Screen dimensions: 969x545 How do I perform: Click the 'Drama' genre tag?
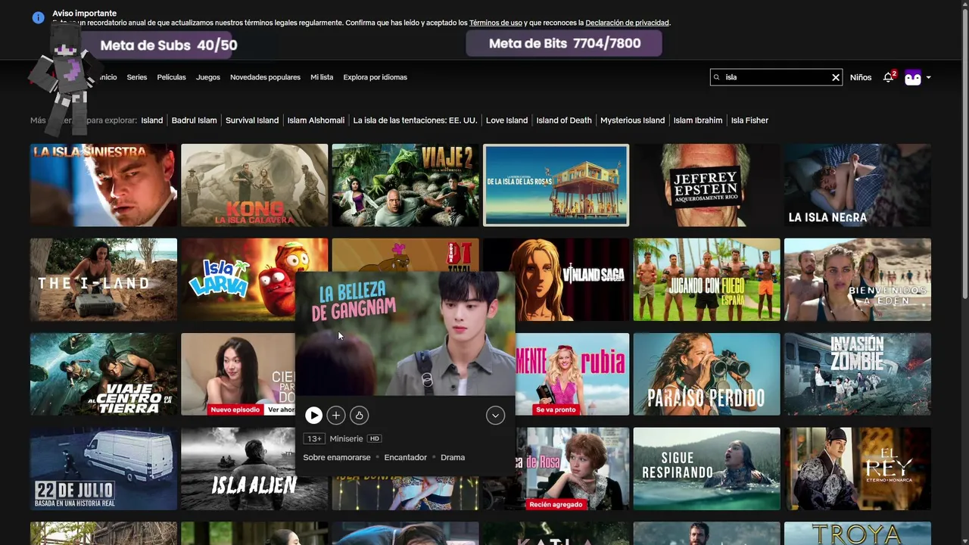pyautogui.click(x=453, y=457)
